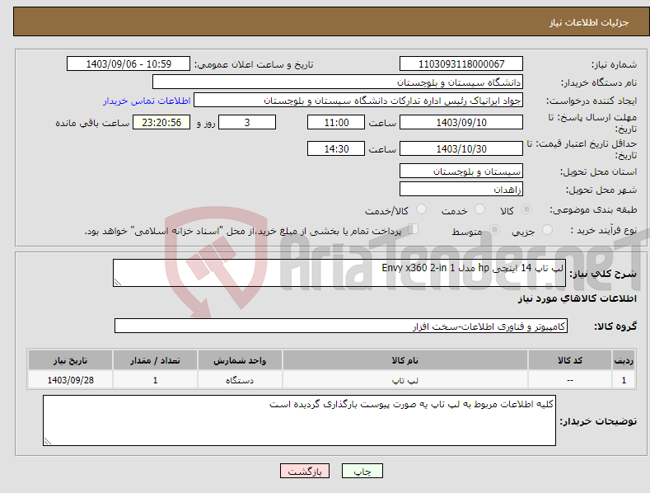Click the بازگشت (back) button
Image resolution: width=650 pixels, height=493 pixels.
coord(305,471)
